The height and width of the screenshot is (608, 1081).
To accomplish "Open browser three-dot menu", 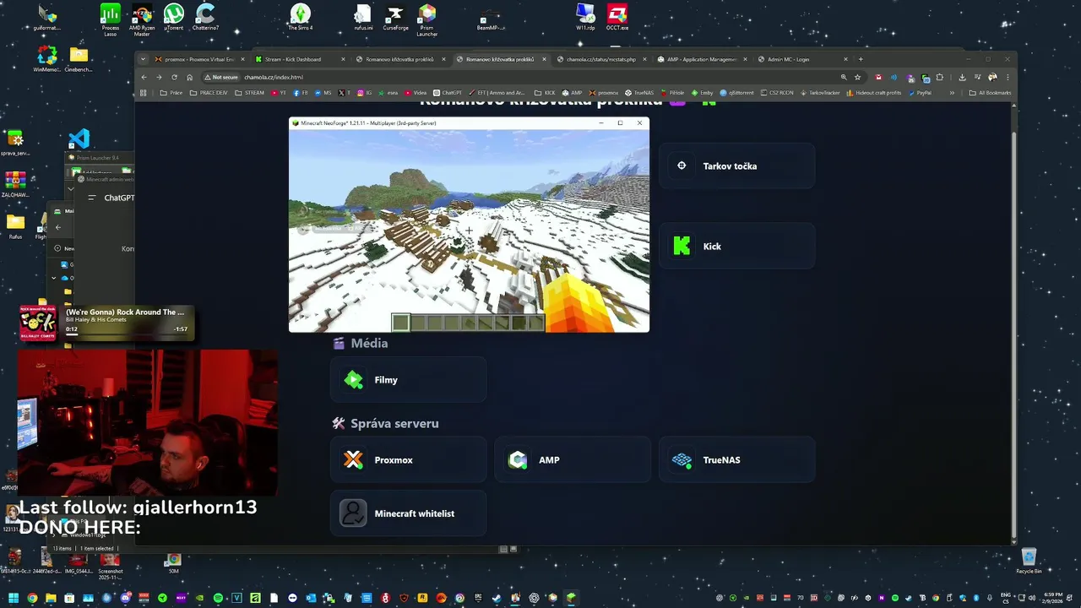I will point(1008,77).
